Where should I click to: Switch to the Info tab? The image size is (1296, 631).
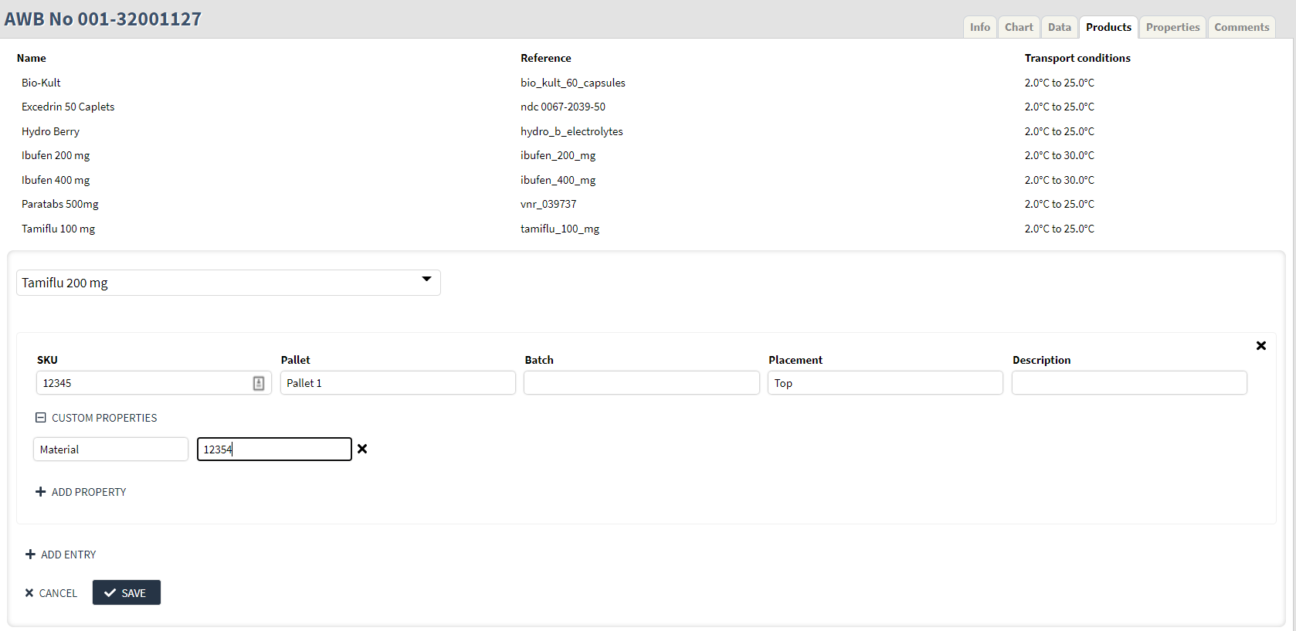980,27
